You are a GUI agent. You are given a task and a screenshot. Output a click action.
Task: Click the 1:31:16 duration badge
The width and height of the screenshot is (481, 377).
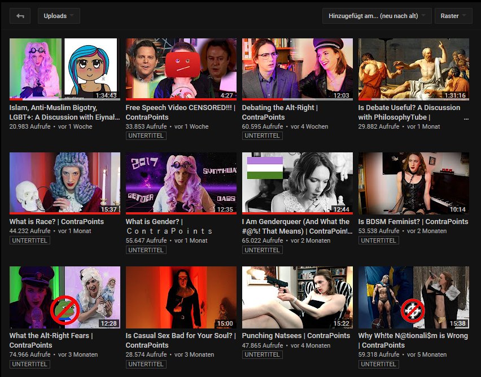pos(455,95)
